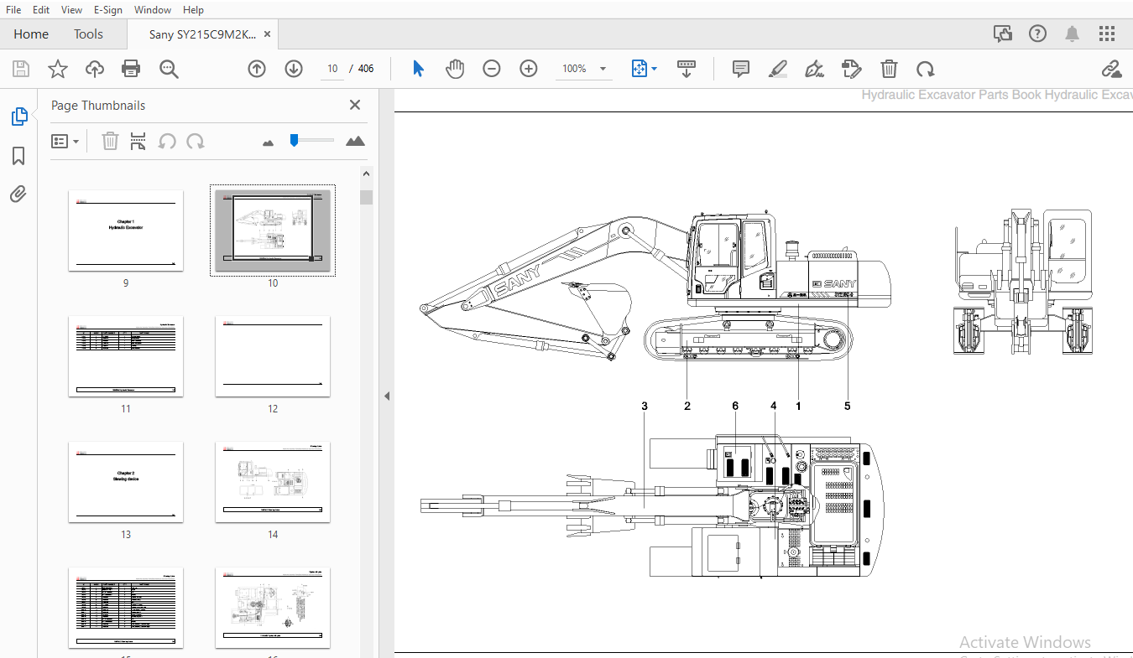Switch to the Home tab
The image size is (1133, 658).
[31, 34]
